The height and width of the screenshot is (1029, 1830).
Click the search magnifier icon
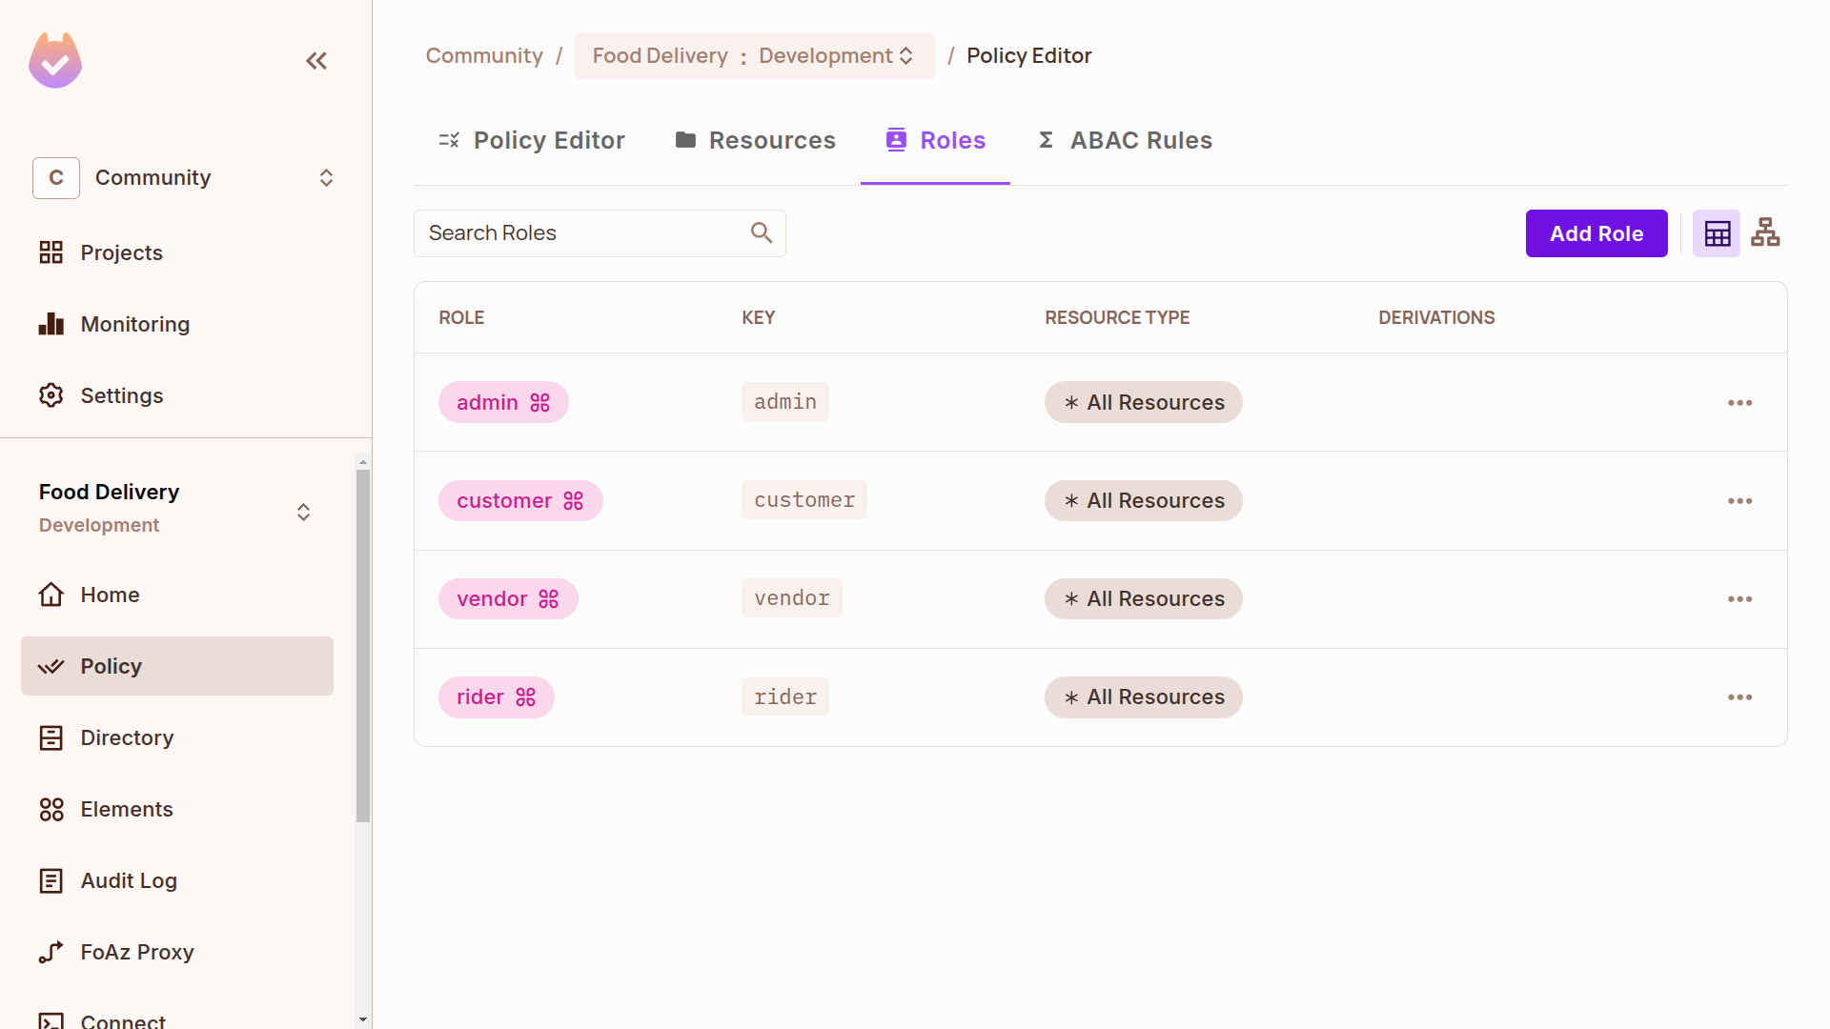[x=761, y=232]
